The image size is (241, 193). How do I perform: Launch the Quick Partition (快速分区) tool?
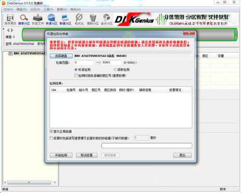click(52, 19)
